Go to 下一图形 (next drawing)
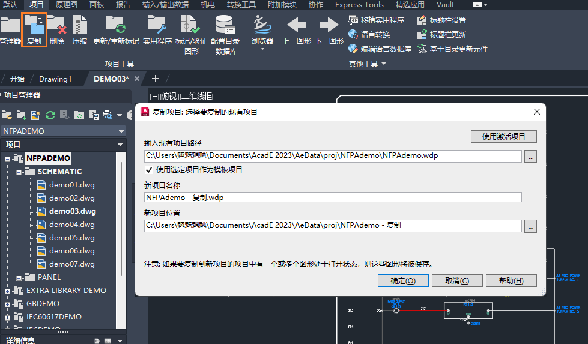Viewport: 588px width, 344px height. pyautogui.click(x=329, y=30)
